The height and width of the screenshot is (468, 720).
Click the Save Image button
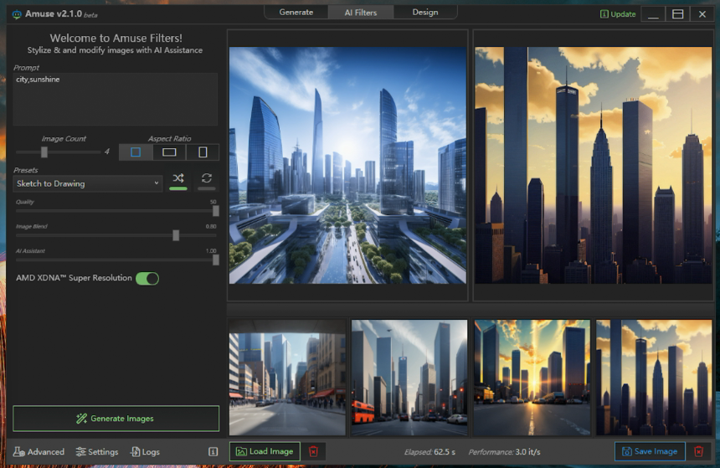coord(650,451)
